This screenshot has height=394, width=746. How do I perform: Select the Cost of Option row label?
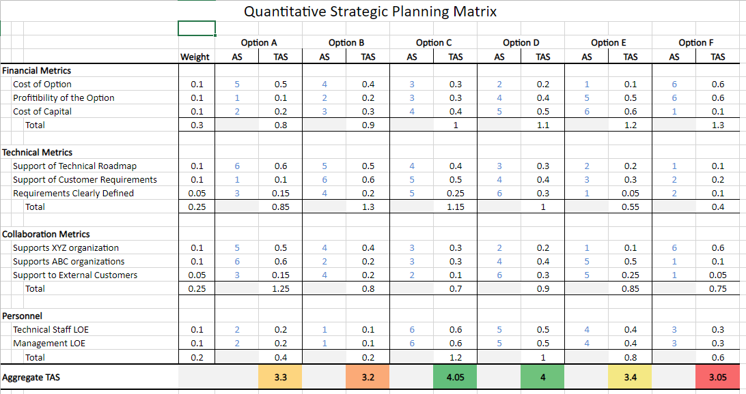[42, 85]
